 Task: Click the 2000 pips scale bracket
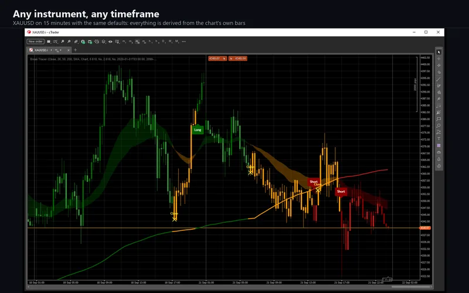point(416,84)
